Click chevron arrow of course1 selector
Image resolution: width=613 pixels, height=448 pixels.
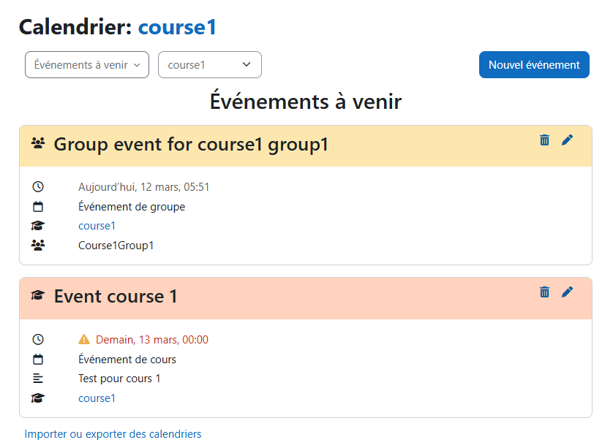(x=247, y=64)
